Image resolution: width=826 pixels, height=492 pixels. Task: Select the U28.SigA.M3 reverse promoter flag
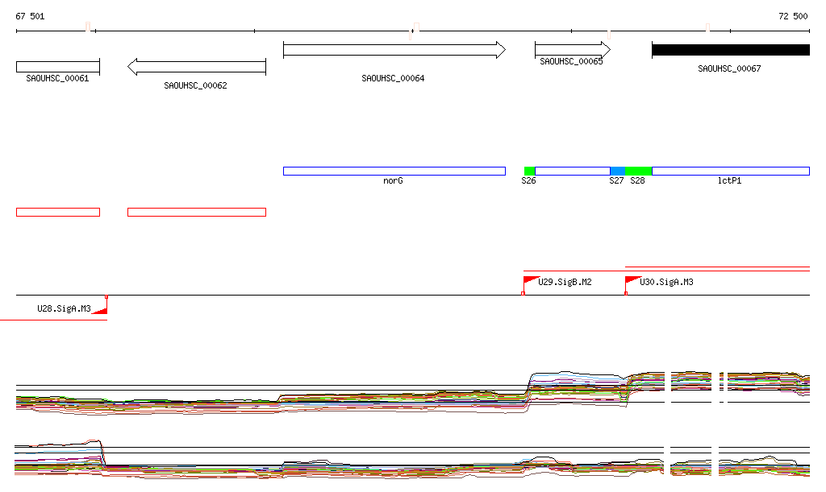[x=100, y=305]
